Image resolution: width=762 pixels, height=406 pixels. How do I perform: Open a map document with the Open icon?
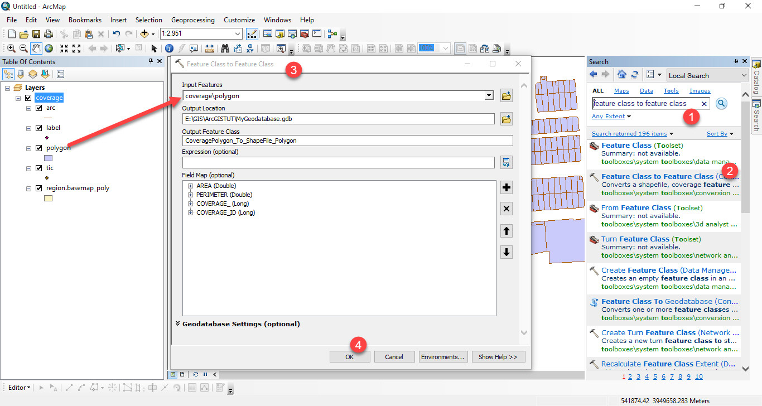coord(23,34)
